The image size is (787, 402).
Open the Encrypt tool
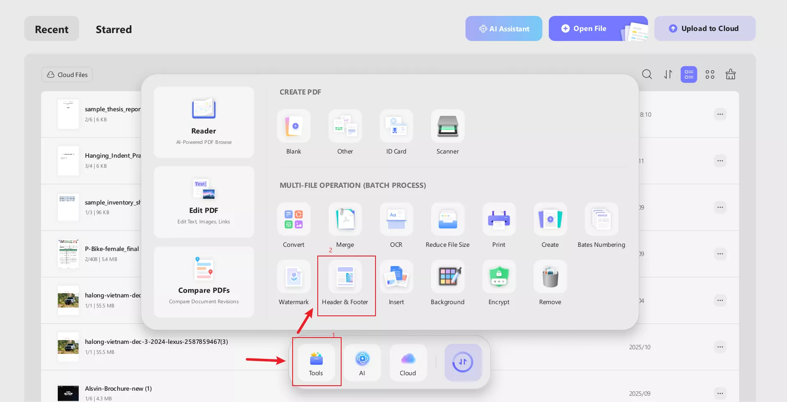(499, 277)
